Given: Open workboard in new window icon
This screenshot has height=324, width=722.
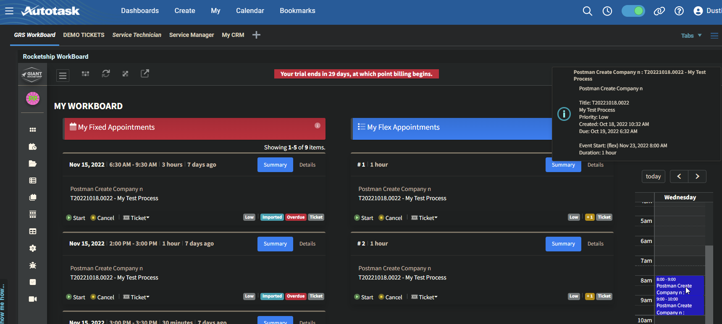Looking at the screenshot, I should click(145, 73).
